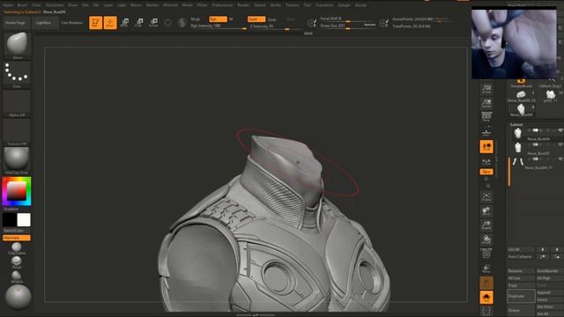Open the Alpha menu

click(x=8, y=5)
